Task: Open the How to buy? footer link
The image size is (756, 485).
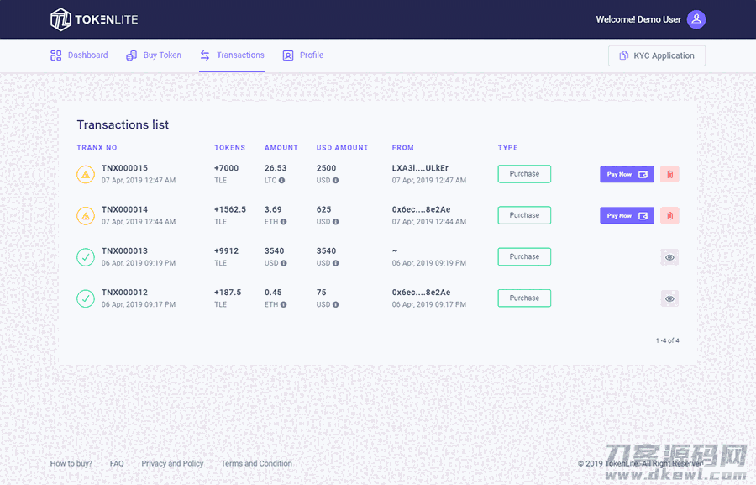Action: click(x=71, y=463)
